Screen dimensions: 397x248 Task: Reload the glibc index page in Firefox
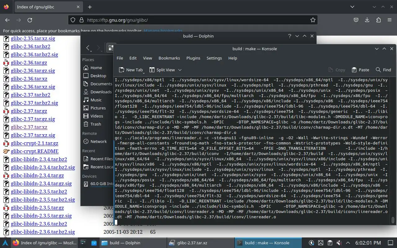tap(30, 20)
